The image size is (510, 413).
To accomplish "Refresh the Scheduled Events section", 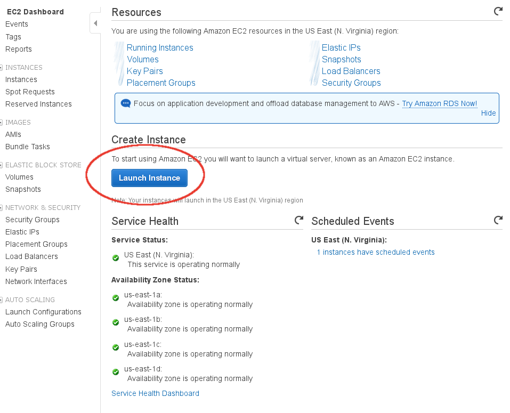I will (x=498, y=220).
